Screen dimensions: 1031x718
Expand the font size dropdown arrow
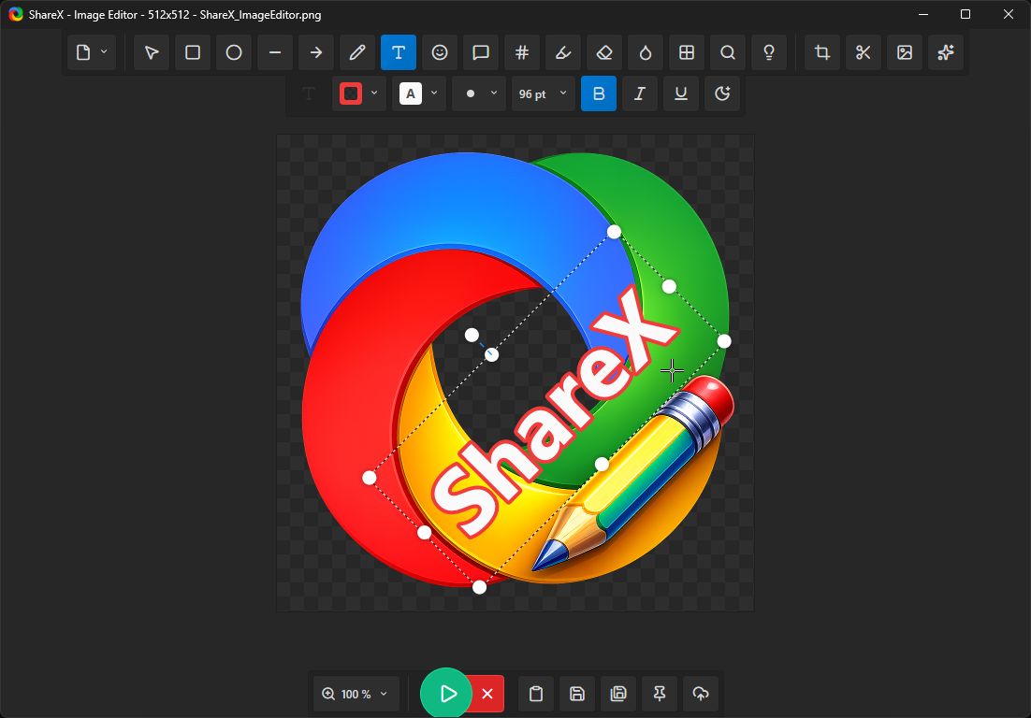coord(563,93)
